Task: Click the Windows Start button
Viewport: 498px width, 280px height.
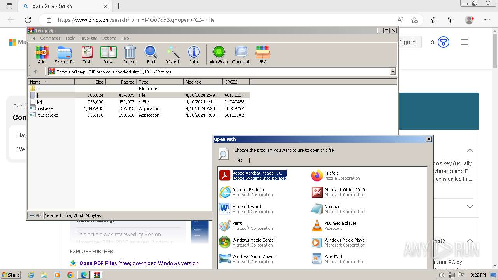Action: (x=11, y=275)
